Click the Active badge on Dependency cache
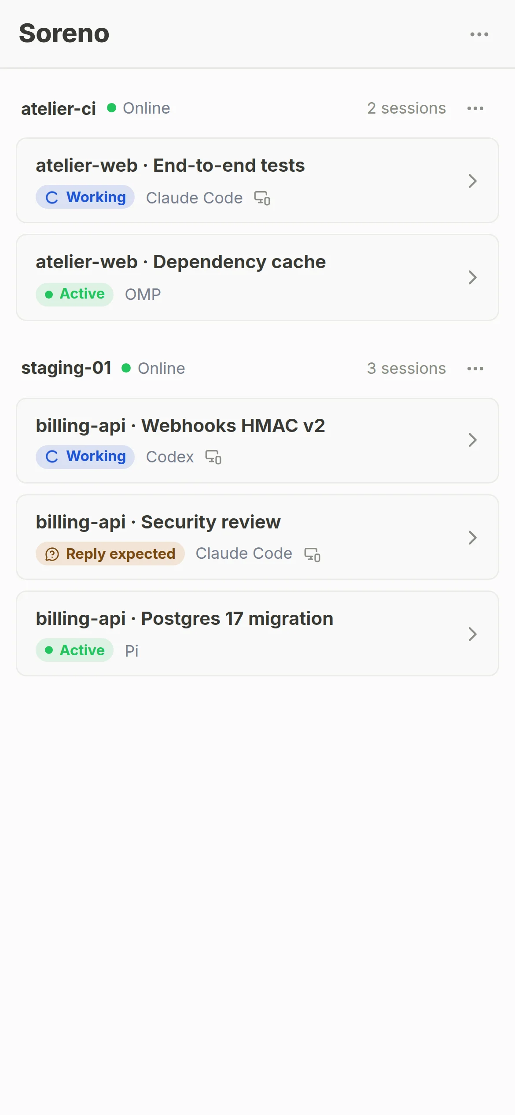Screen dimensions: 515x1115 point(74,294)
